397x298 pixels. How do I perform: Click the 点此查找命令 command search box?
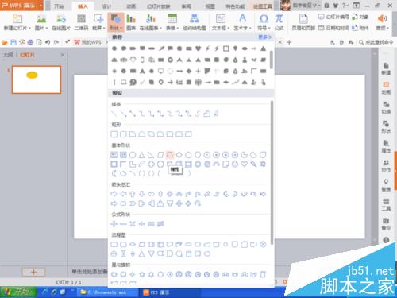(376, 42)
